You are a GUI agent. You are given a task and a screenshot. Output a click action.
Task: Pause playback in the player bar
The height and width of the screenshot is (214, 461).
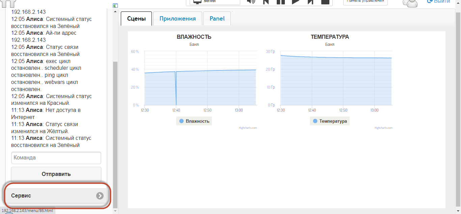coord(280,2)
